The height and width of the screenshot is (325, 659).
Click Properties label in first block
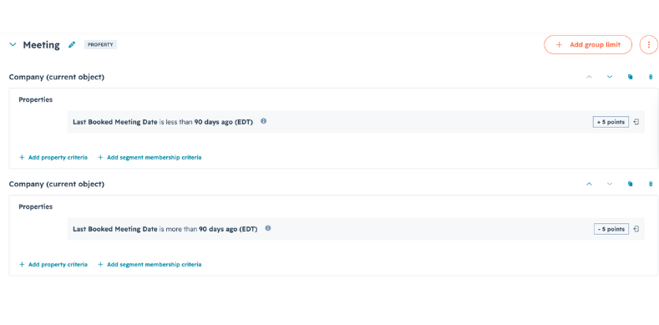[x=36, y=99]
